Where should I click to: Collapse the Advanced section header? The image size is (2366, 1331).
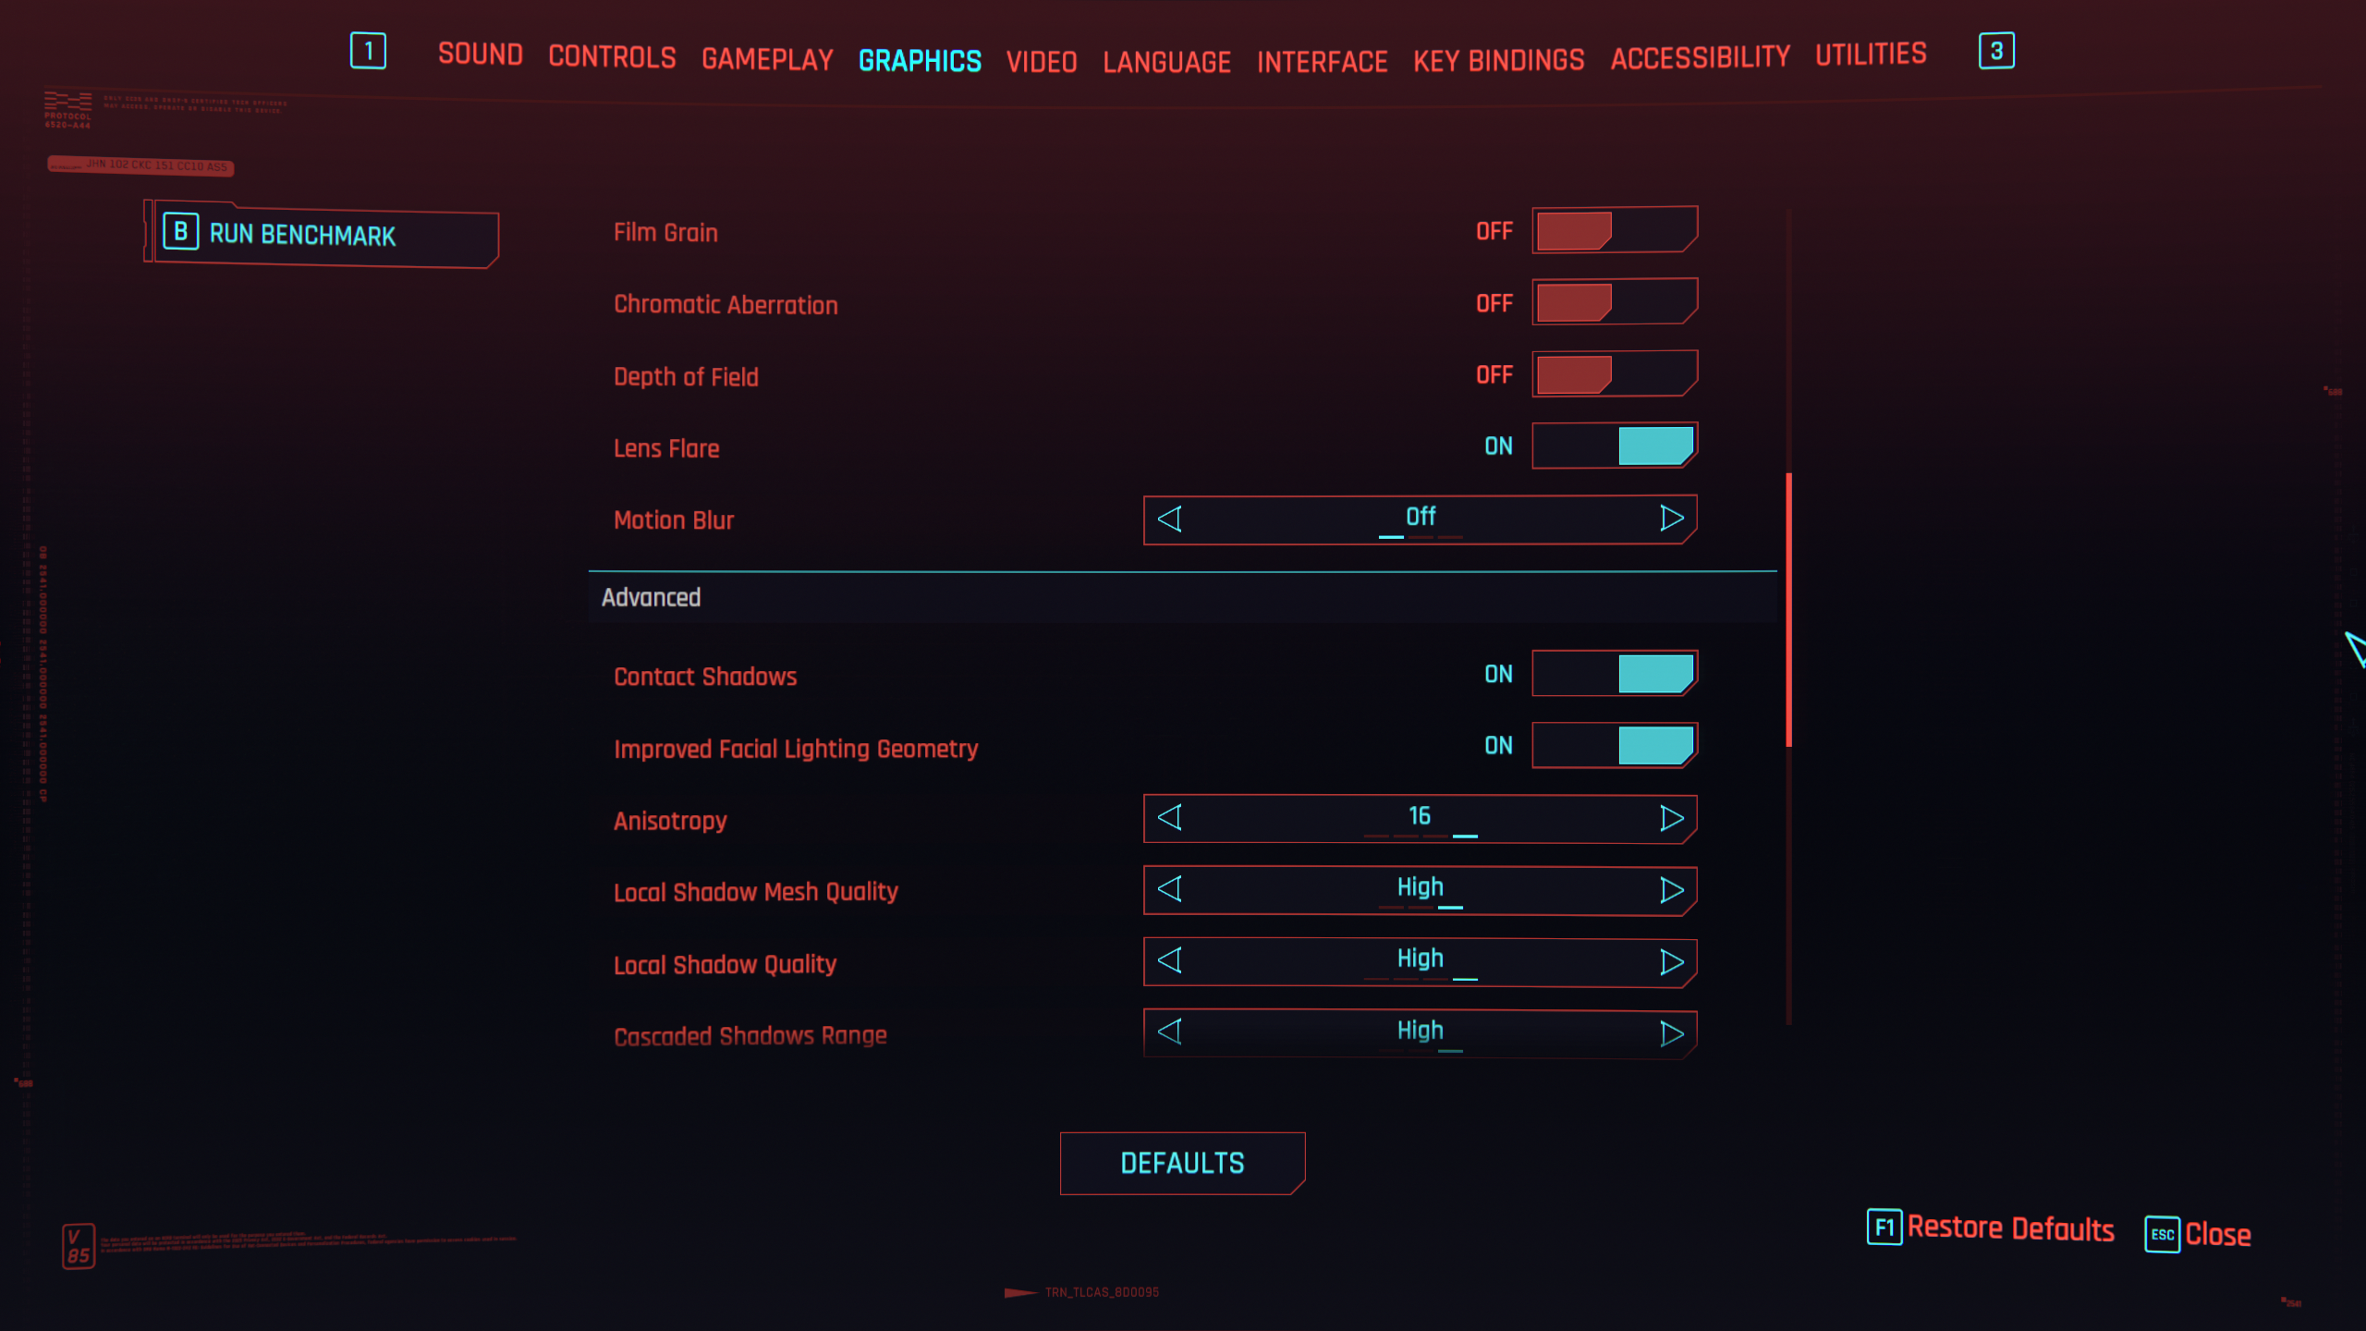pyautogui.click(x=652, y=598)
